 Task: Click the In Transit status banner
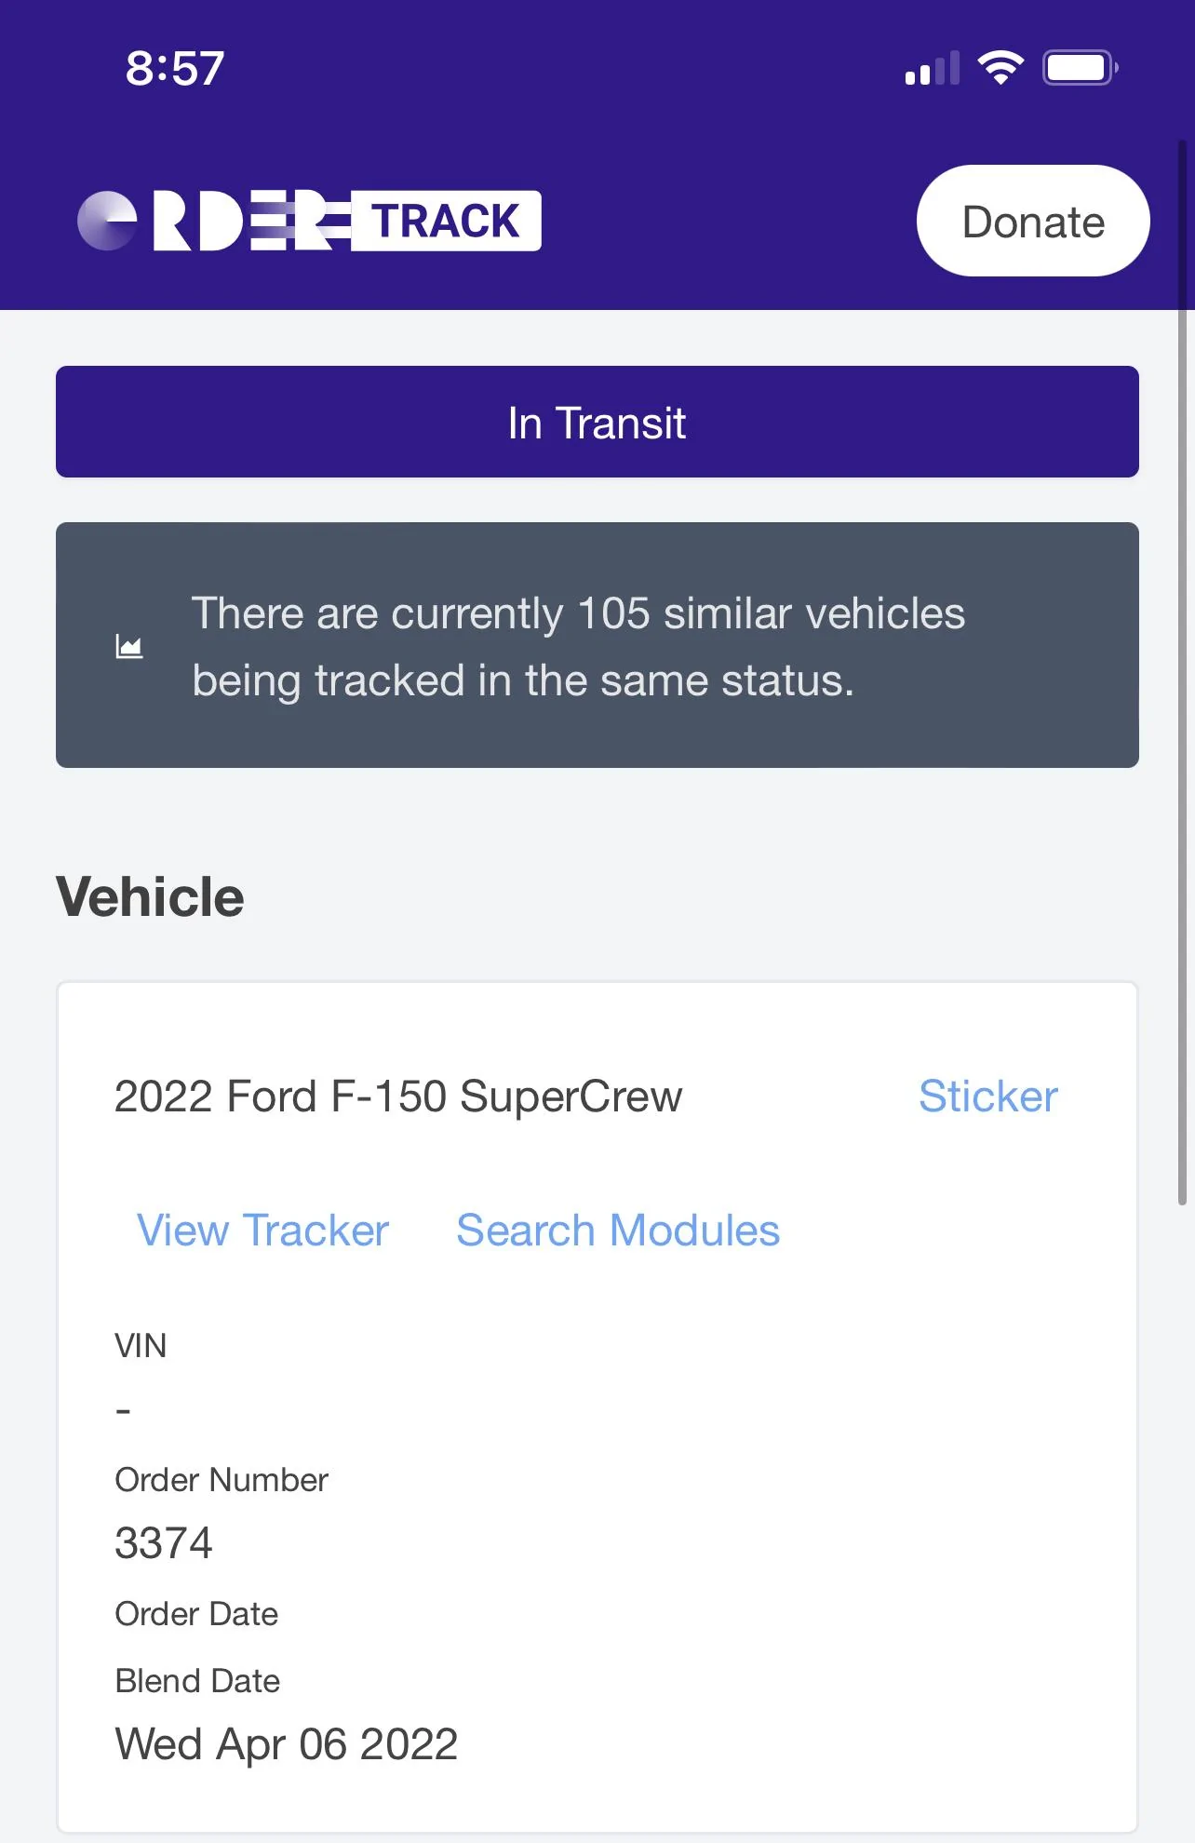(x=597, y=423)
